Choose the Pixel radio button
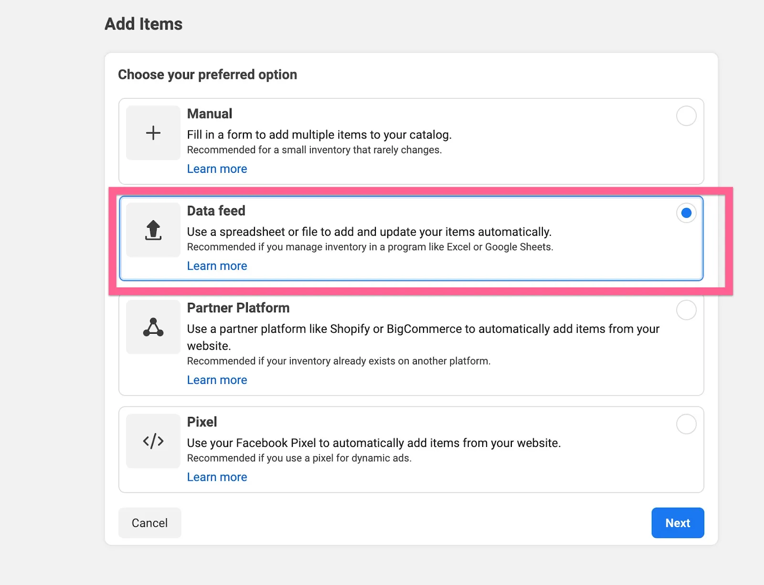Viewport: 764px width, 585px height. [x=686, y=424]
